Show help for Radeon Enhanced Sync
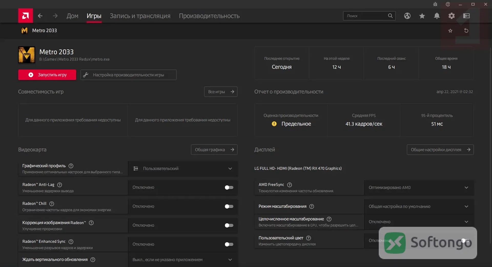 (71, 242)
